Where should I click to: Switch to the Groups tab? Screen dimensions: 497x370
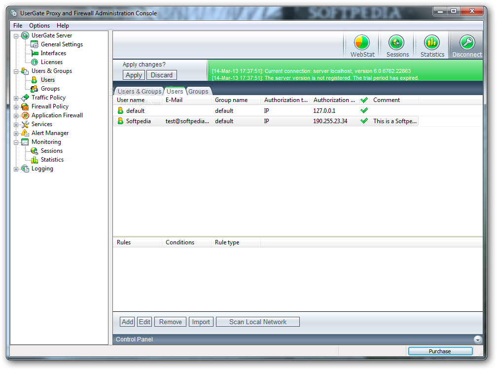(198, 91)
